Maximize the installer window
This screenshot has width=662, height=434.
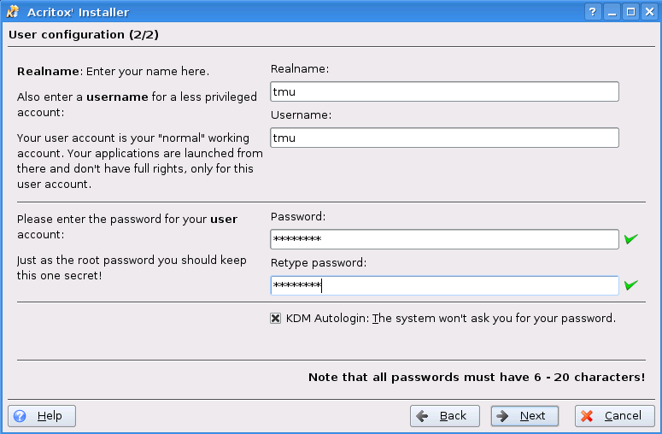[x=630, y=12]
